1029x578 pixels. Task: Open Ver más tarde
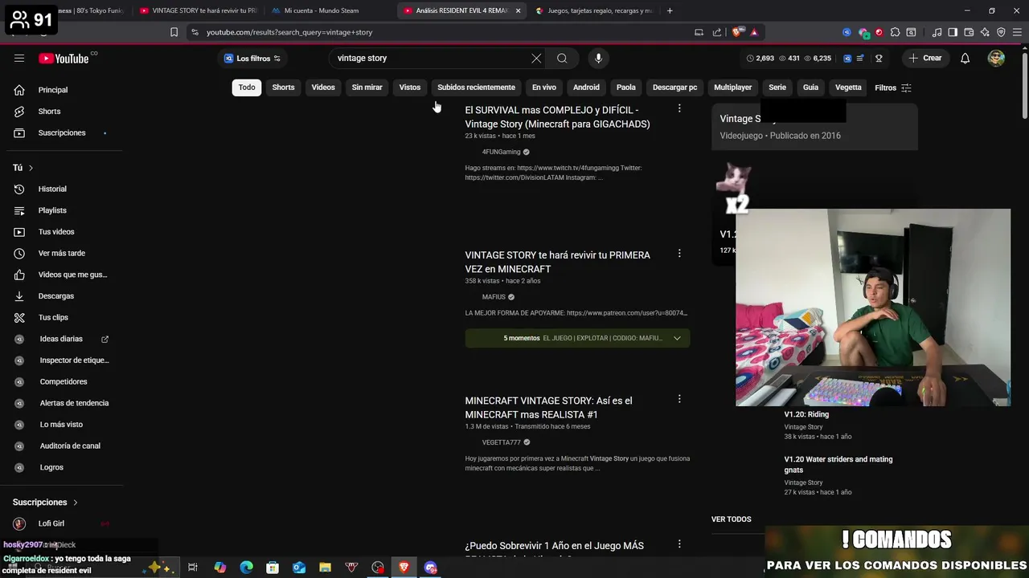pos(61,253)
